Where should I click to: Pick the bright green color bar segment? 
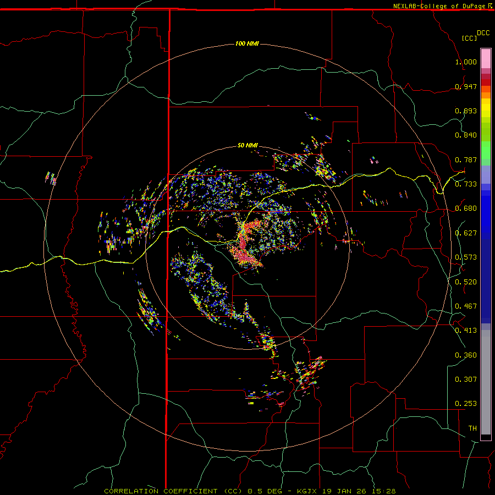pyautogui.click(x=486, y=150)
